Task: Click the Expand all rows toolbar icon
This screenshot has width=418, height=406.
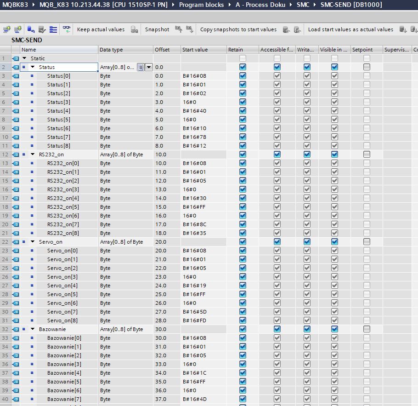Action: (53, 29)
